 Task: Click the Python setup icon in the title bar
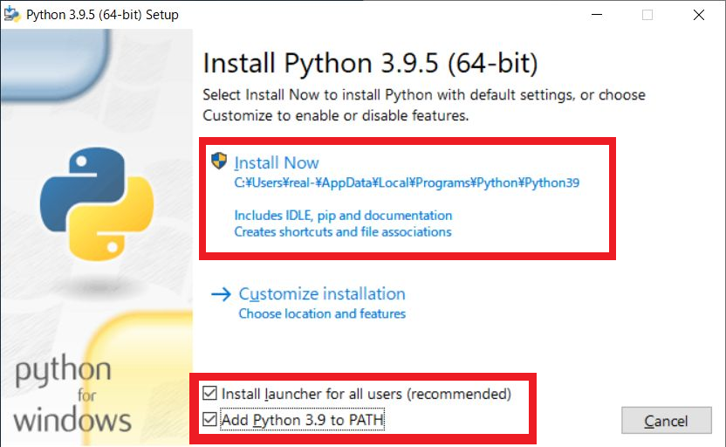point(12,14)
